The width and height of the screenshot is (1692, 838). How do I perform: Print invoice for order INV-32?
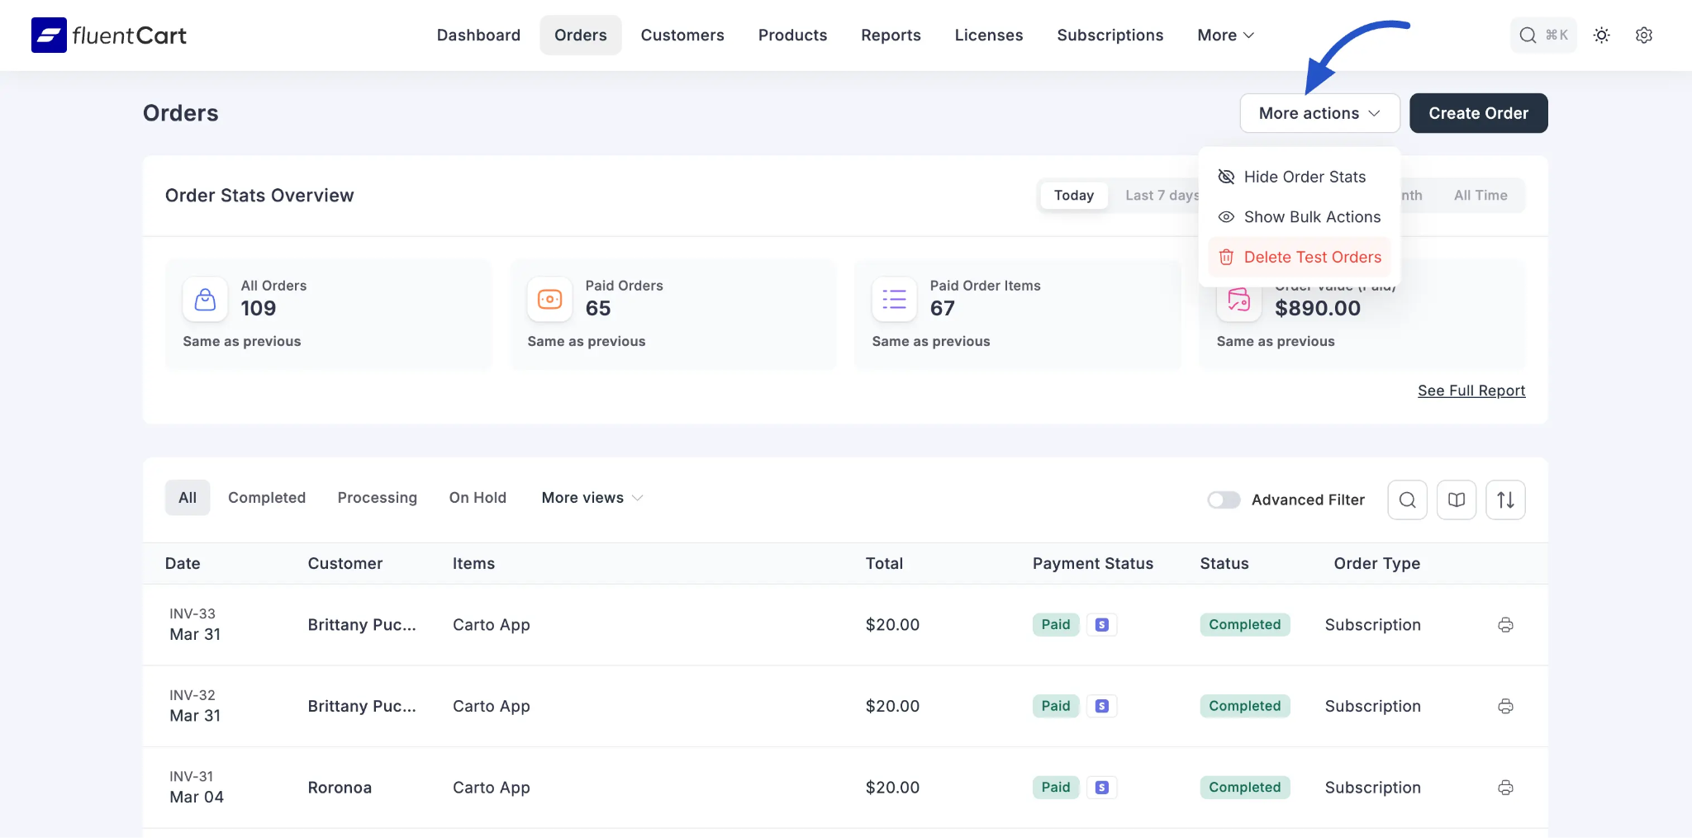click(x=1505, y=706)
